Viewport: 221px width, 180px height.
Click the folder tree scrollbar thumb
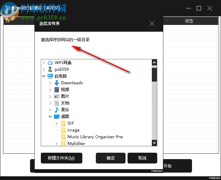pos(154,74)
